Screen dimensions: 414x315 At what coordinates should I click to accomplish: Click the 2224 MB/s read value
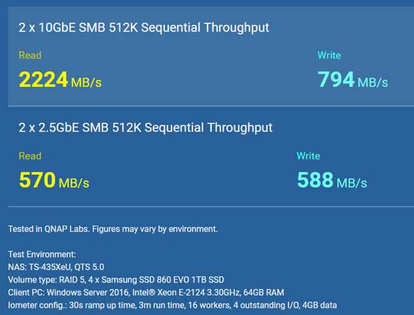pos(60,79)
